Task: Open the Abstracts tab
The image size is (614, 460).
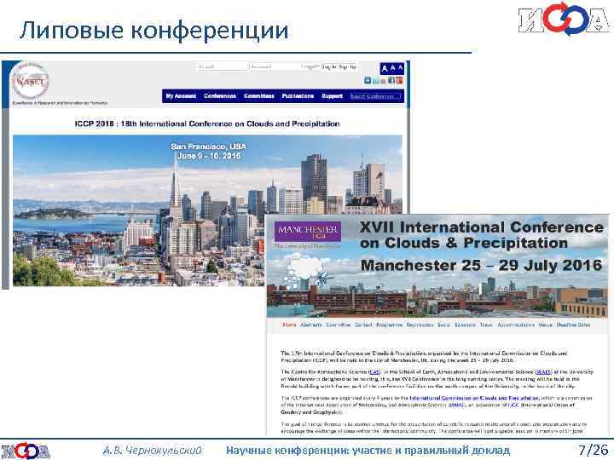Action: 310,325
